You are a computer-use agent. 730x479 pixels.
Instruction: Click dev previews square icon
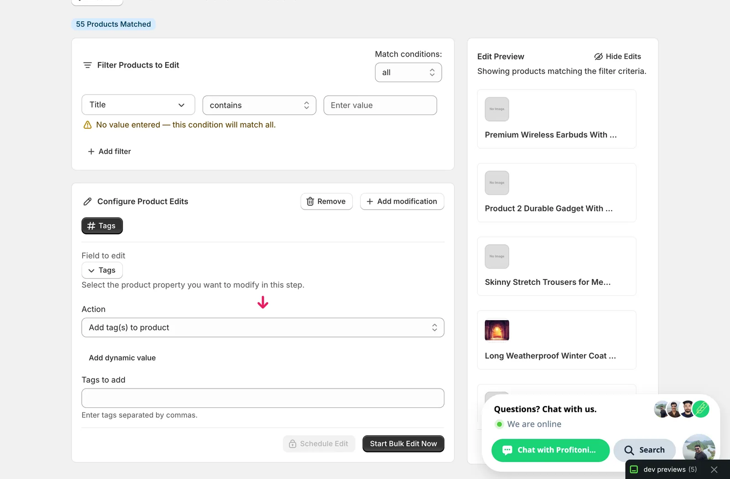point(634,469)
